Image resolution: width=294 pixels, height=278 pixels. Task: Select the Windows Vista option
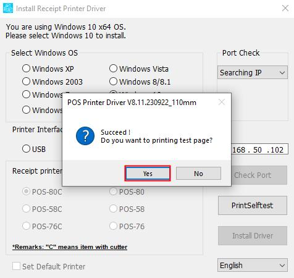139,69
